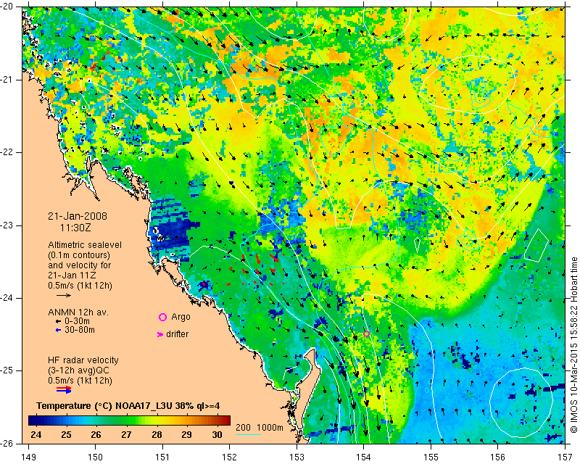Click the dark blue end of the temperature bar
Image resolution: width=580 pixels, height=464 pixels.
(x=33, y=420)
